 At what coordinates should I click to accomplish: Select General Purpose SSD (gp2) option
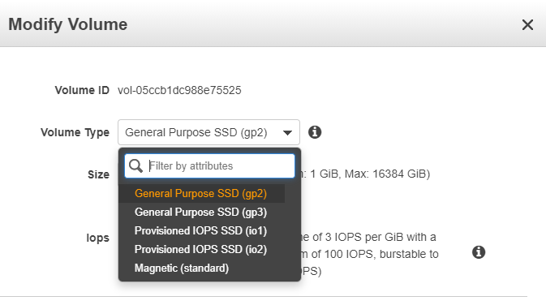pyautogui.click(x=202, y=194)
